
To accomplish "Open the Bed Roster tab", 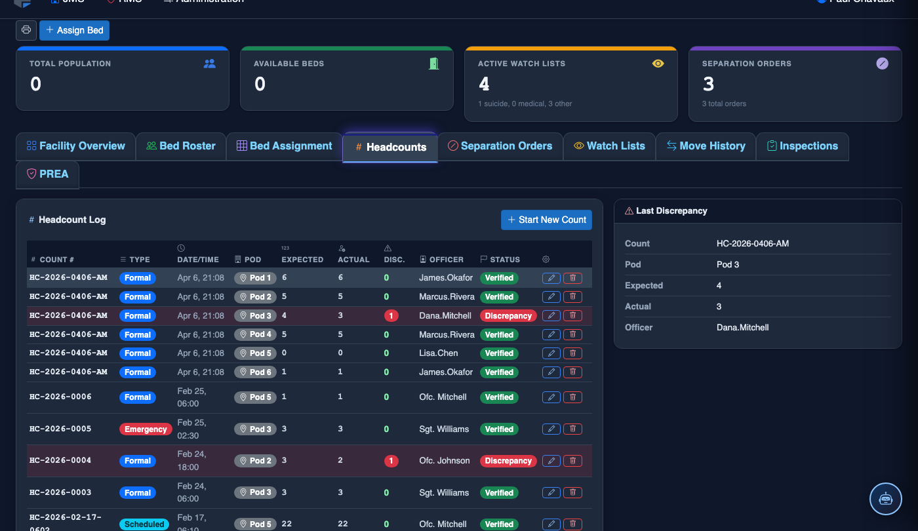I will [181, 146].
